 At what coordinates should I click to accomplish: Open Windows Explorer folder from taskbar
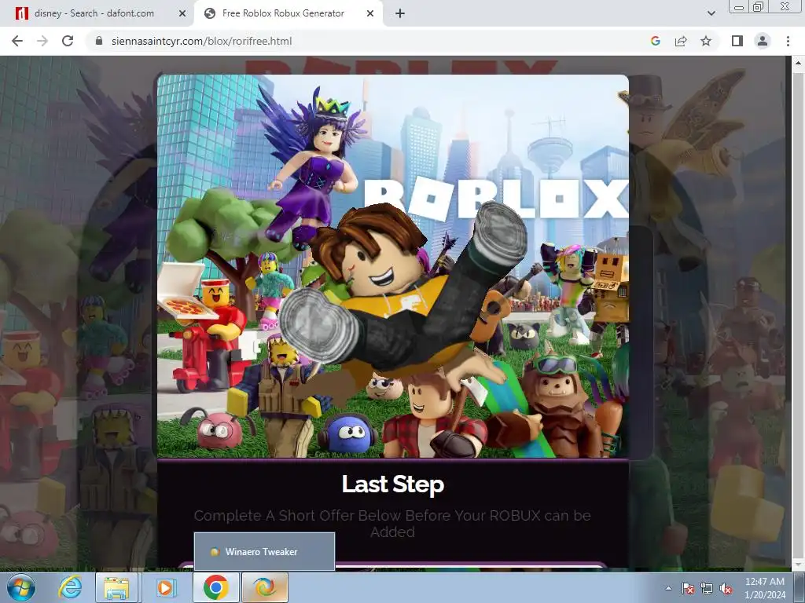pos(116,587)
